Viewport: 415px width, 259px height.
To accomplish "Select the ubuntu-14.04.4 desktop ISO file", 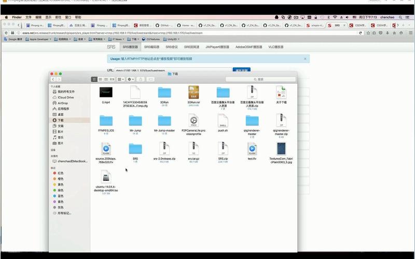I will (106, 177).
